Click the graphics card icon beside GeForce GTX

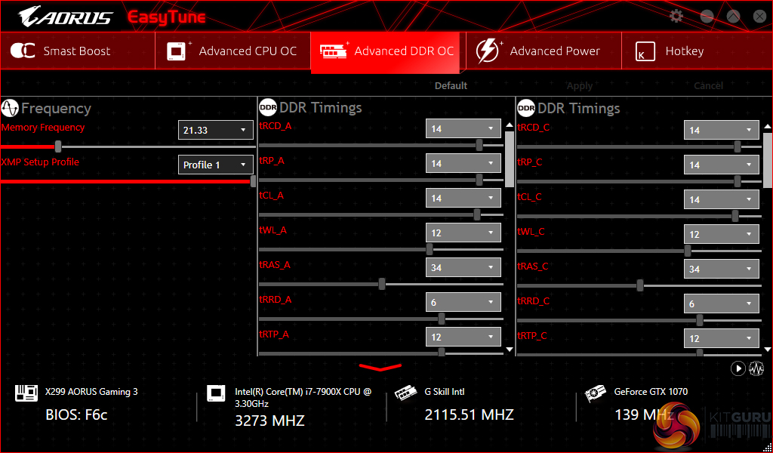pos(595,393)
